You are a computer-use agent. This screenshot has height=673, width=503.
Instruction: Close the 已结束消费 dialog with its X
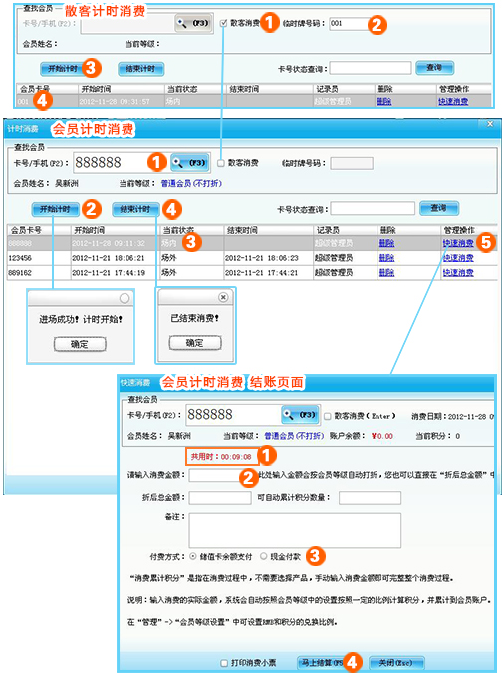point(223,297)
